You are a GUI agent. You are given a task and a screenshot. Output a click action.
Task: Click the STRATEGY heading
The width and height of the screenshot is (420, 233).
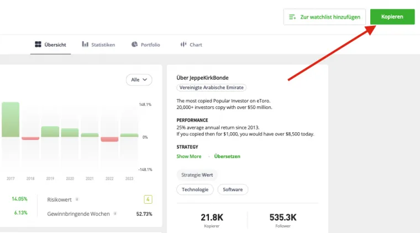tap(187, 147)
